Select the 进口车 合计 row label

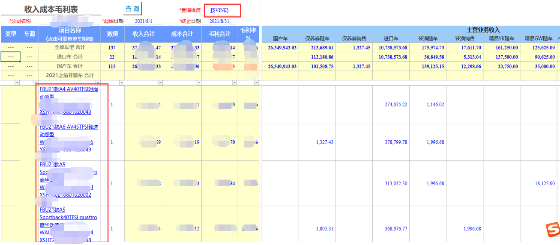(69, 57)
